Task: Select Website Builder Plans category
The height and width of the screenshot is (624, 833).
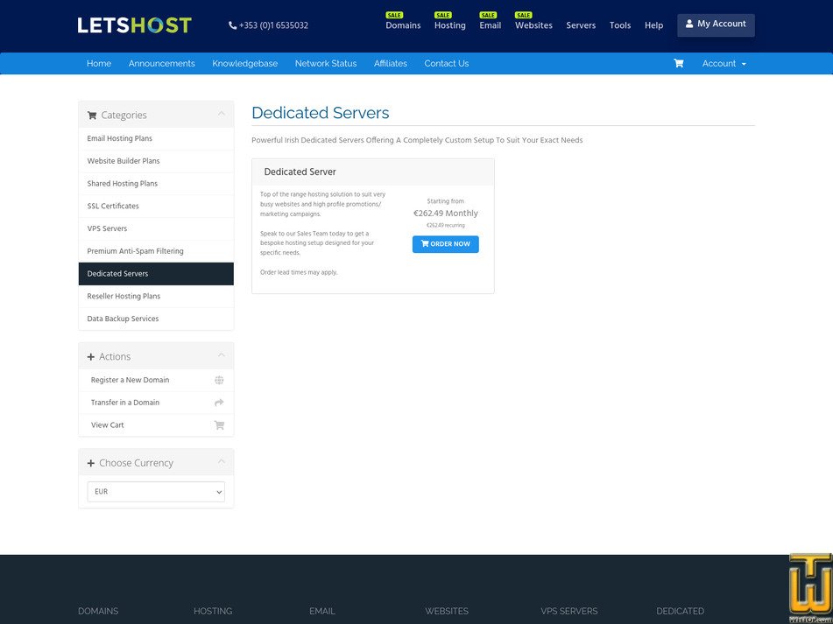Action: tap(156, 161)
